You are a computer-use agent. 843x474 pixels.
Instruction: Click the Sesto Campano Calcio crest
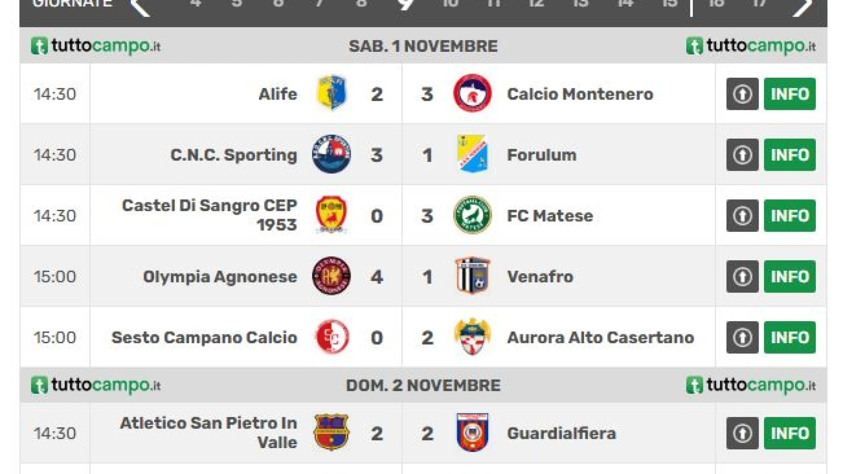332,337
